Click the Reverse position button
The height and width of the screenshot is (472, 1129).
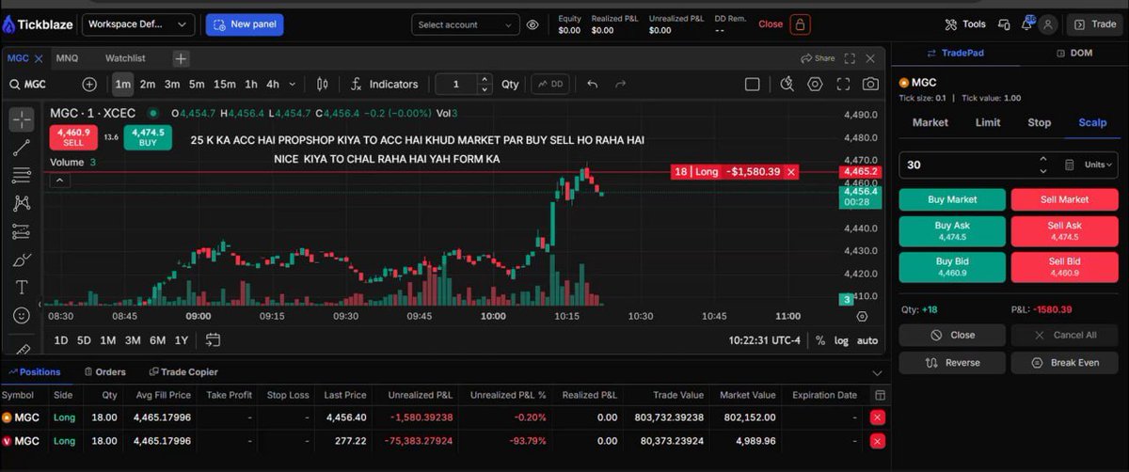click(x=952, y=363)
